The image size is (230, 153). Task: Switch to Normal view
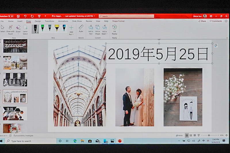click(x=187, y=135)
